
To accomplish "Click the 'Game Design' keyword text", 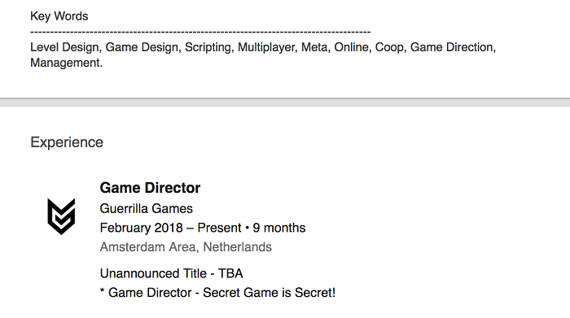I will (142, 47).
